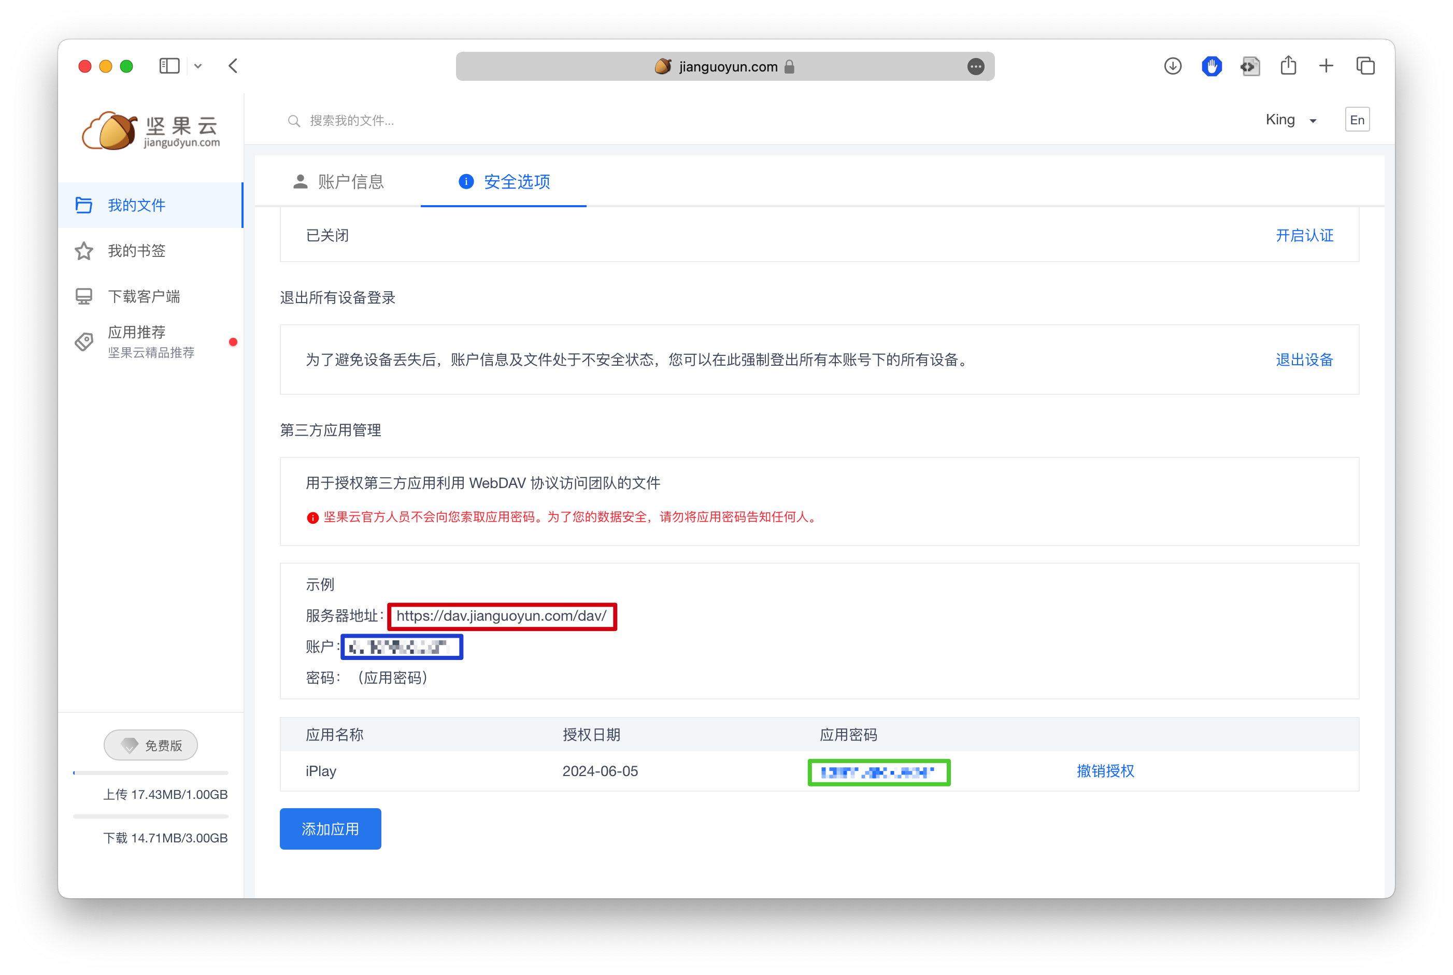Click the search magnifier icon
Image resolution: width=1453 pixels, height=975 pixels.
click(294, 121)
